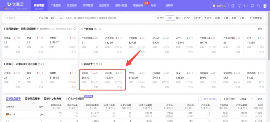The image size is (270, 122).
Task: Toggle the 按人民币统计 checkbox
Action: pos(201,99)
